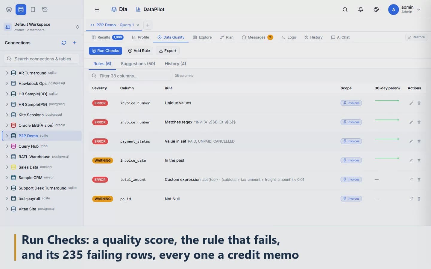Focus the Search connections & tables field

click(42, 59)
